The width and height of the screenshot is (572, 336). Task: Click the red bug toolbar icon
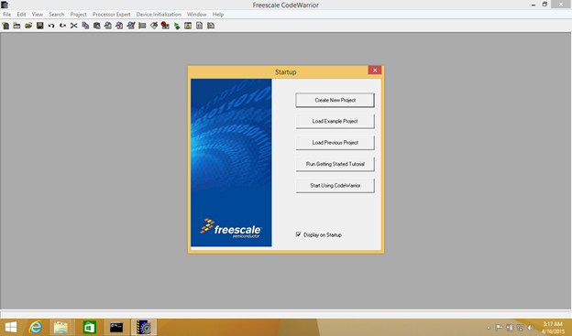tap(165, 26)
